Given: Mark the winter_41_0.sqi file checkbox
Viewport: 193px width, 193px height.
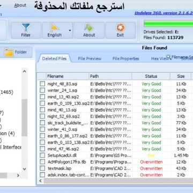Looking at the screenshot, I should coord(42,129).
